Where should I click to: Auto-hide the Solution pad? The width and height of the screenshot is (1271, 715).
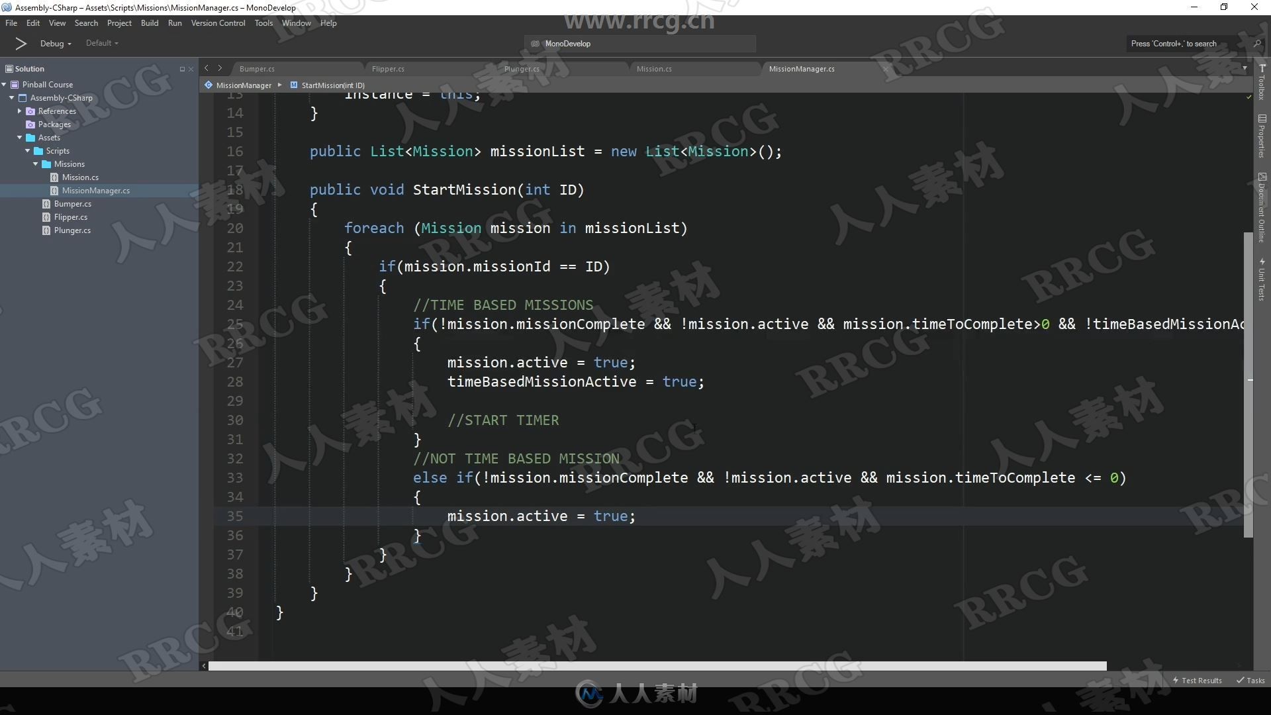point(182,69)
